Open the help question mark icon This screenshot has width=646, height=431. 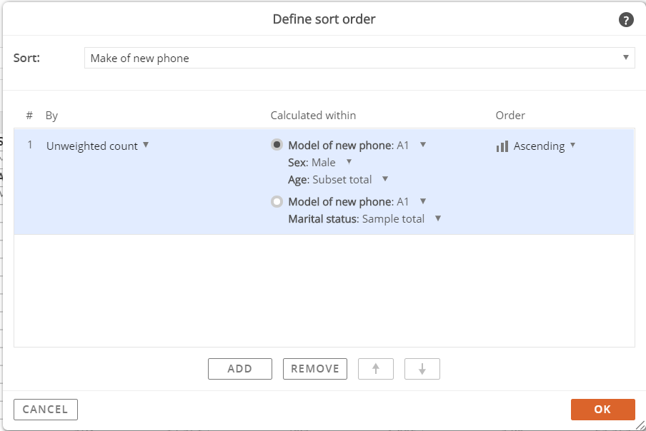coord(626,20)
